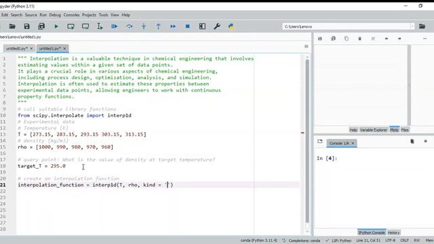This screenshot has width=434, height=244.
Task: Run selection or current line
Action: click(x=100, y=26)
